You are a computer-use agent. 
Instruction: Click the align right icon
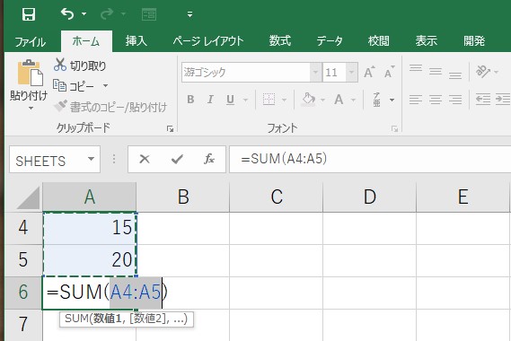(455, 100)
